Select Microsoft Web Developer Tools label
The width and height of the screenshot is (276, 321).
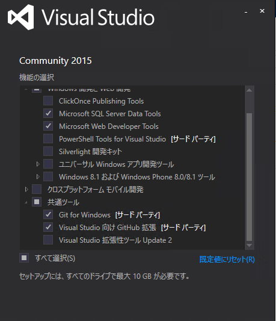tap(109, 126)
